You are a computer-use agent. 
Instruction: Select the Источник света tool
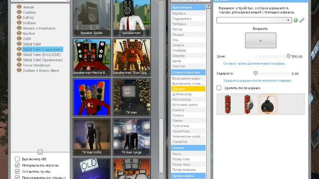[x=188, y=105]
